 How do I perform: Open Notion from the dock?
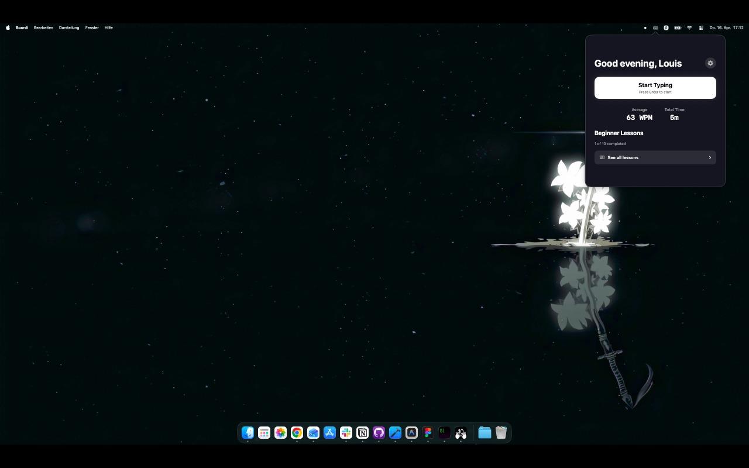[362, 432]
